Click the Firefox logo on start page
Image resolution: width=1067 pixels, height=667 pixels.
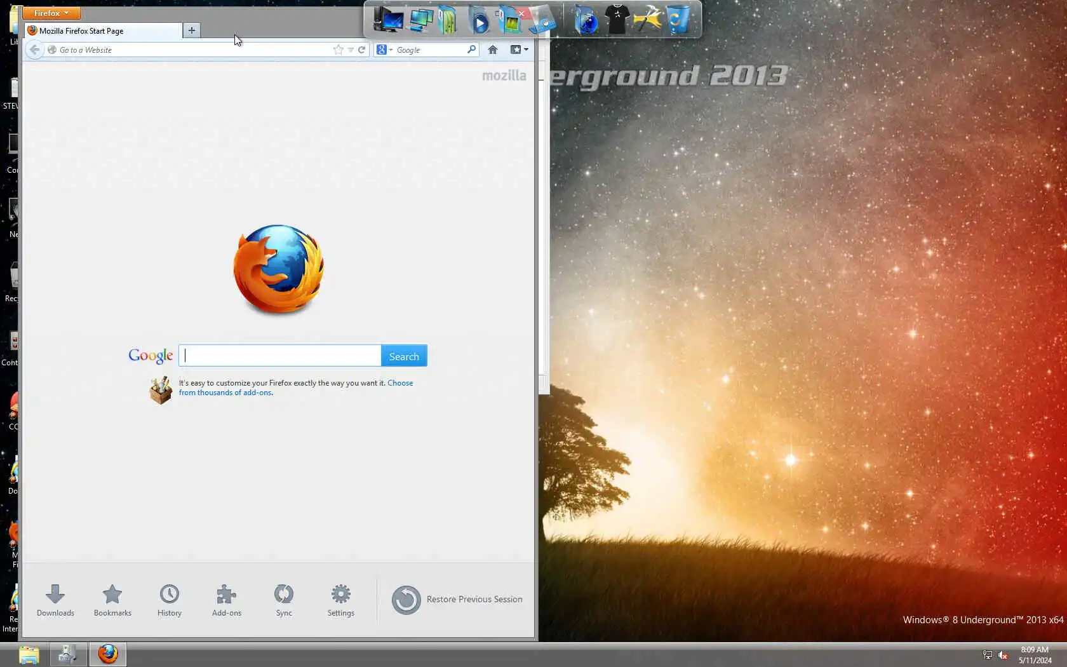pyautogui.click(x=279, y=269)
